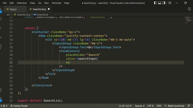Place cursor on the return keyword
The height and width of the screenshot is (108, 193).
30,28
